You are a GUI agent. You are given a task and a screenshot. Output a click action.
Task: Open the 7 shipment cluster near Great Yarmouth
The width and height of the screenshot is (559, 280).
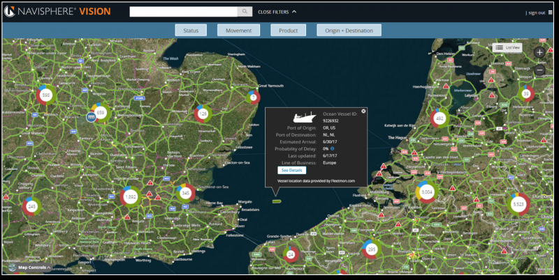pos(253,98)
